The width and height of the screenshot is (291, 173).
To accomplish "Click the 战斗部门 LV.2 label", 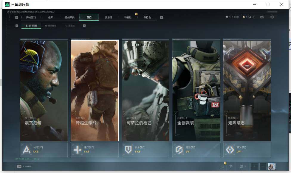I will [36, 151].
